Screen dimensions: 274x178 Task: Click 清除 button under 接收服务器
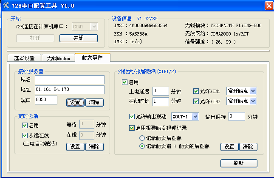(94, 102)
